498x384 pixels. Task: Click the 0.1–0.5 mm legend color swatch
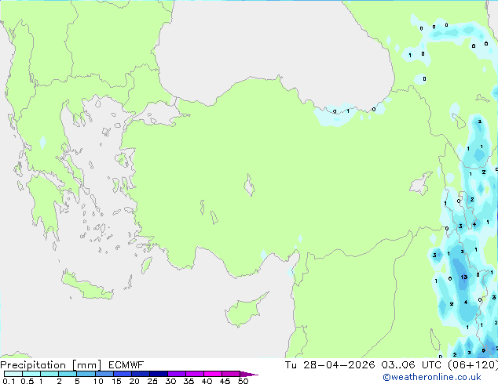13,374
